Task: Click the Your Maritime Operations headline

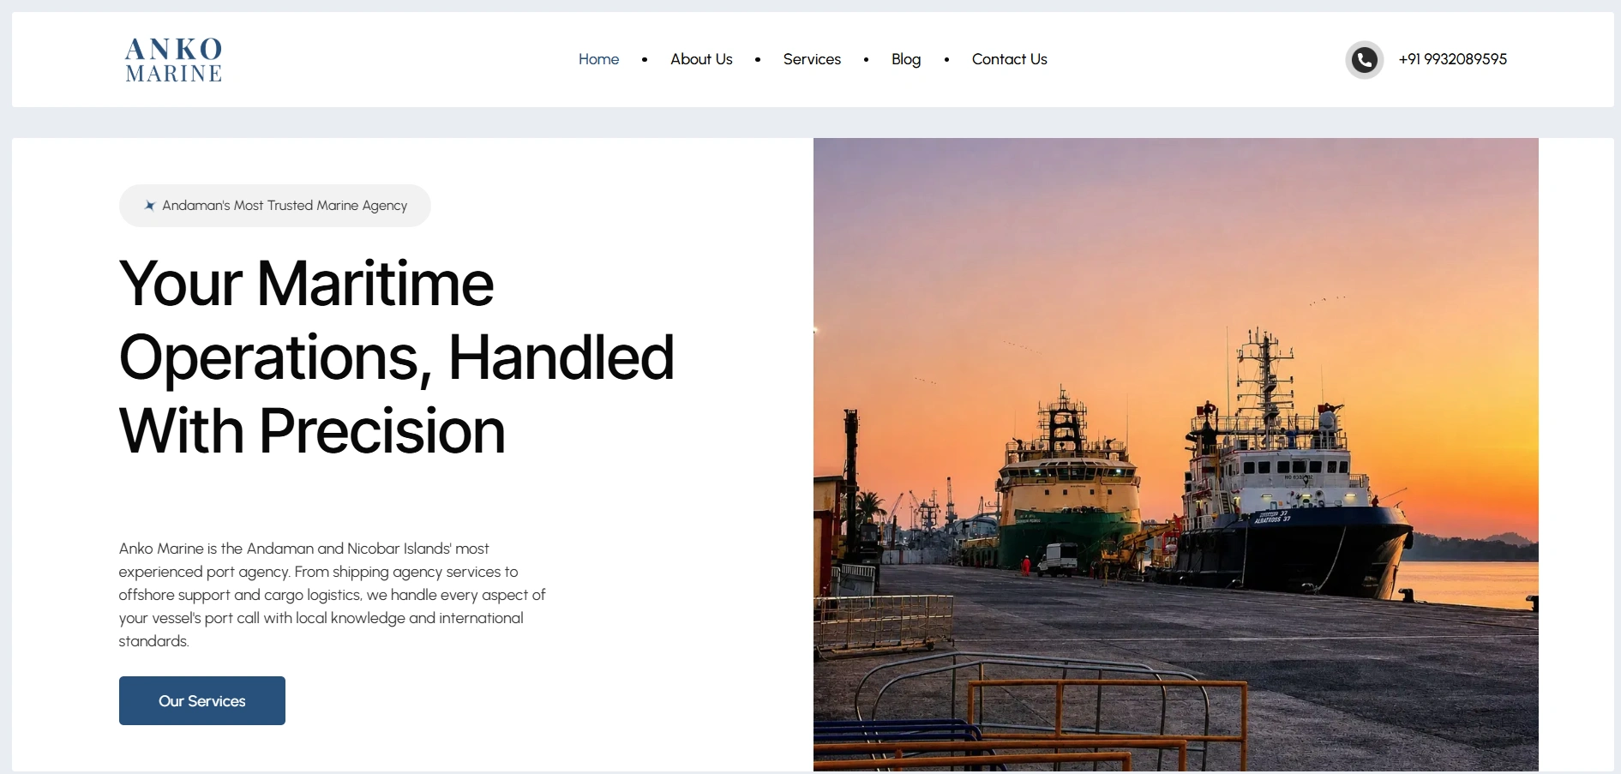Action: tap(397, 357)
